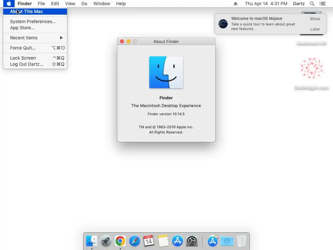Image resolution: width=333 pixels, height=250 pixels.
Task: Click the eject icon in menu bar
Action: pyautogui.click(x=235, y=4)
